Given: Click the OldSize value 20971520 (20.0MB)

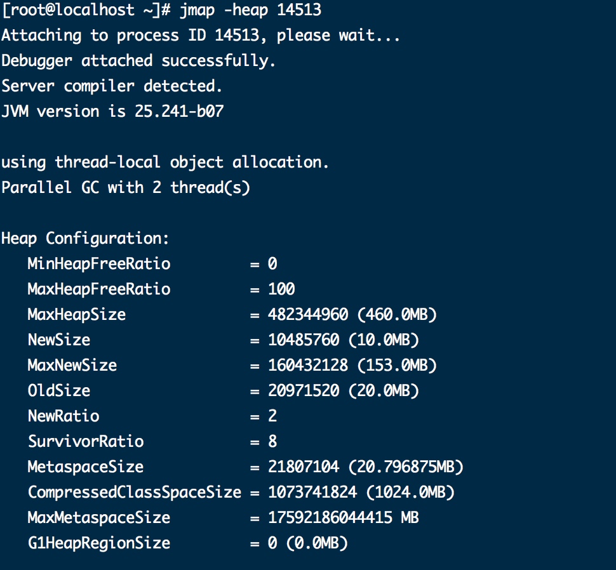Looking at the screenshot, I should click(x=344, y=391).
